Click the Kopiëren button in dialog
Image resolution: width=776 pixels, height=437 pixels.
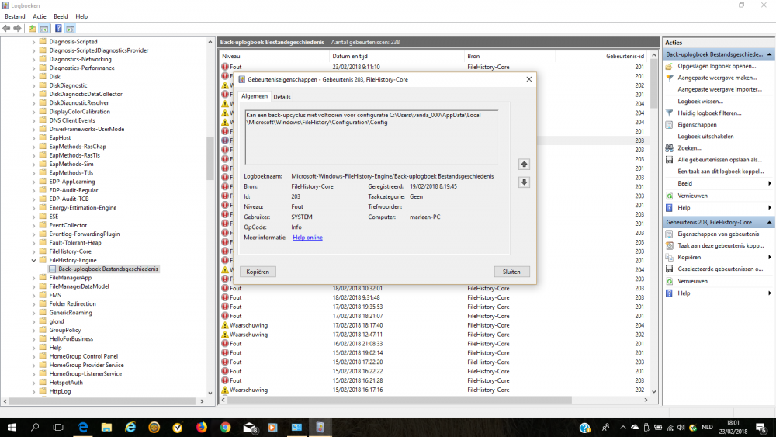[258, 272]
